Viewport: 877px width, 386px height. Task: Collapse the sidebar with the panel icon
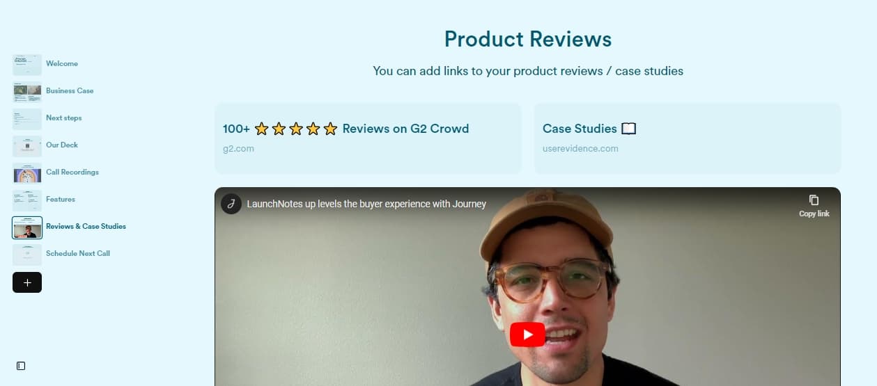tap(21, 366)
